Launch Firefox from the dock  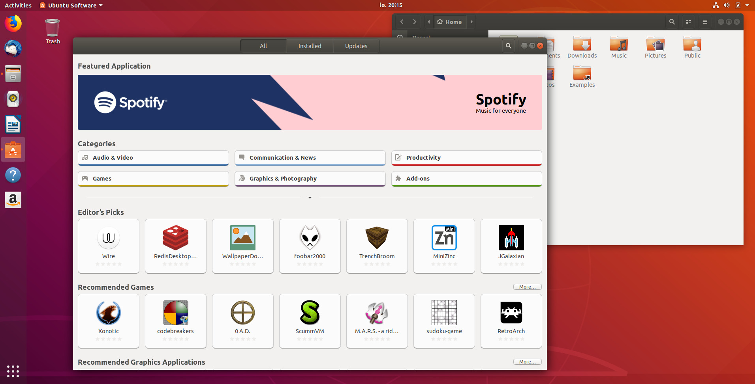click(13, 23)
